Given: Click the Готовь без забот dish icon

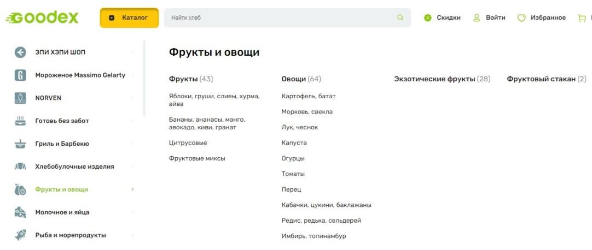Looking at the screenshot, I should pyautogui.click(x=20, y=121).
